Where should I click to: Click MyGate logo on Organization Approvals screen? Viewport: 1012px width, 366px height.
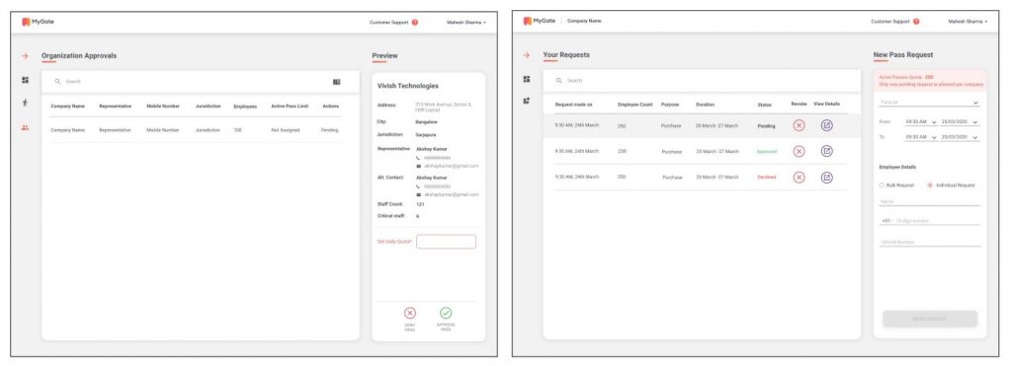coord(39,22)
